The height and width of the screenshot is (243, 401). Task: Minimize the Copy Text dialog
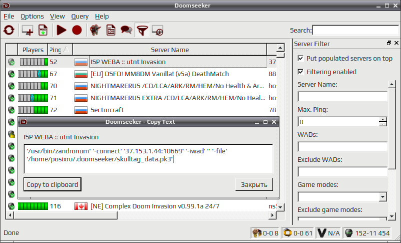(257, 122)
